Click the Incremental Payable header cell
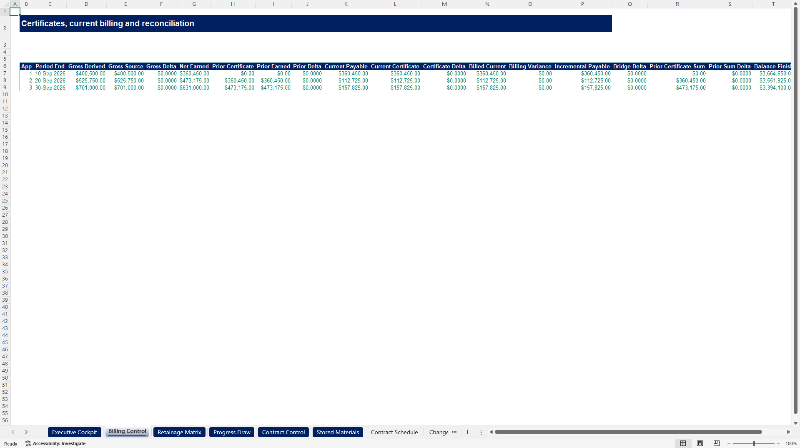Image resolution: width=800 pixels, height=448 pixels. (x=582, y=66)
